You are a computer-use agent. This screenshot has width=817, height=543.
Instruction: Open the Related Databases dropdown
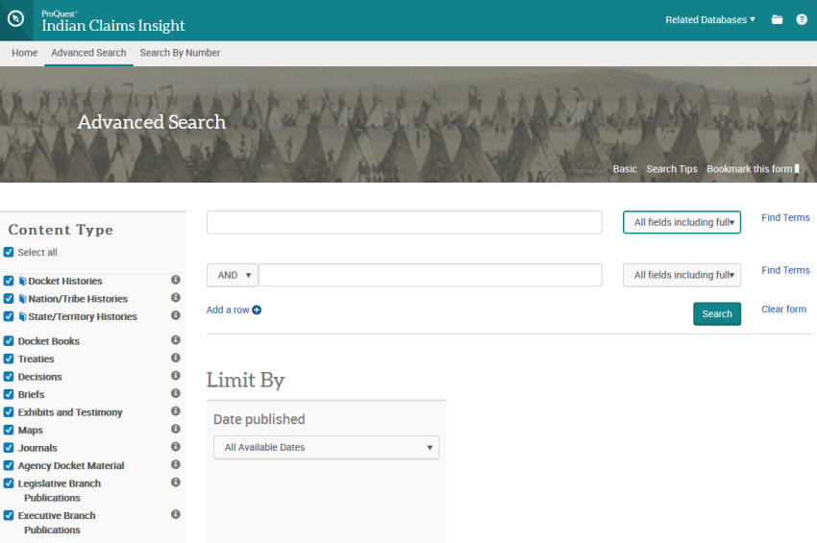[x=710, y=20]
